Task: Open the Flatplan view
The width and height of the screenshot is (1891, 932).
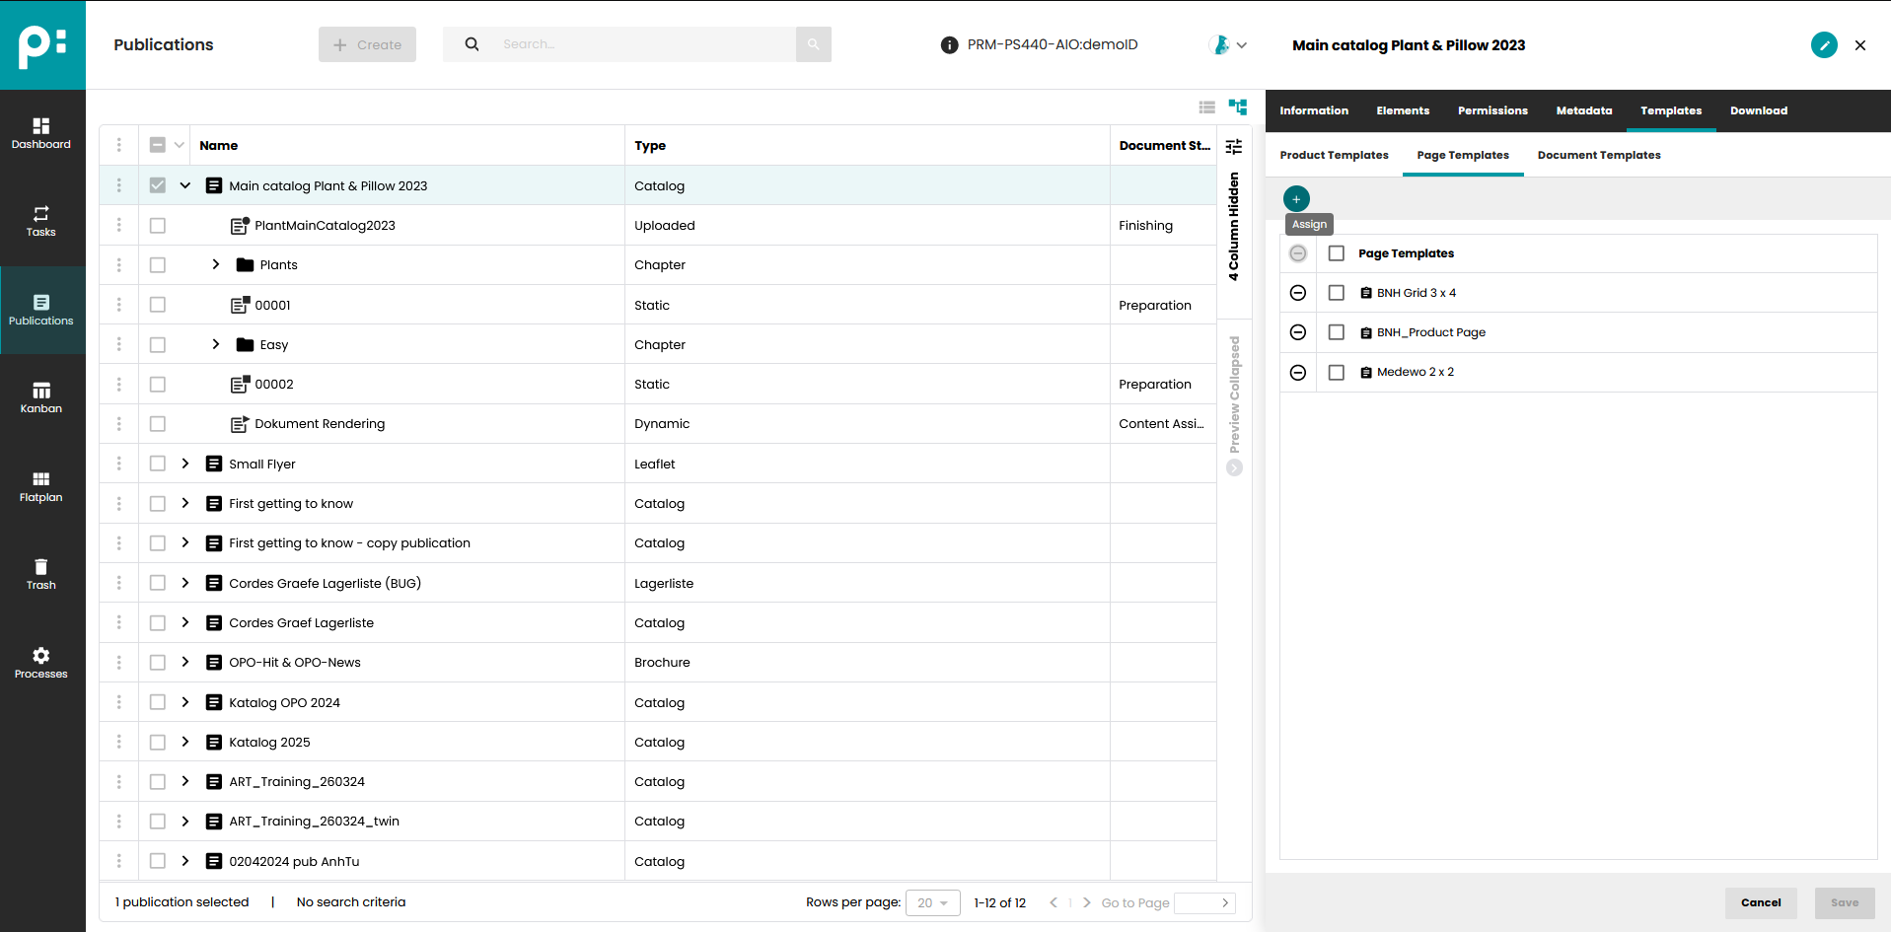Action: point(40,485)
